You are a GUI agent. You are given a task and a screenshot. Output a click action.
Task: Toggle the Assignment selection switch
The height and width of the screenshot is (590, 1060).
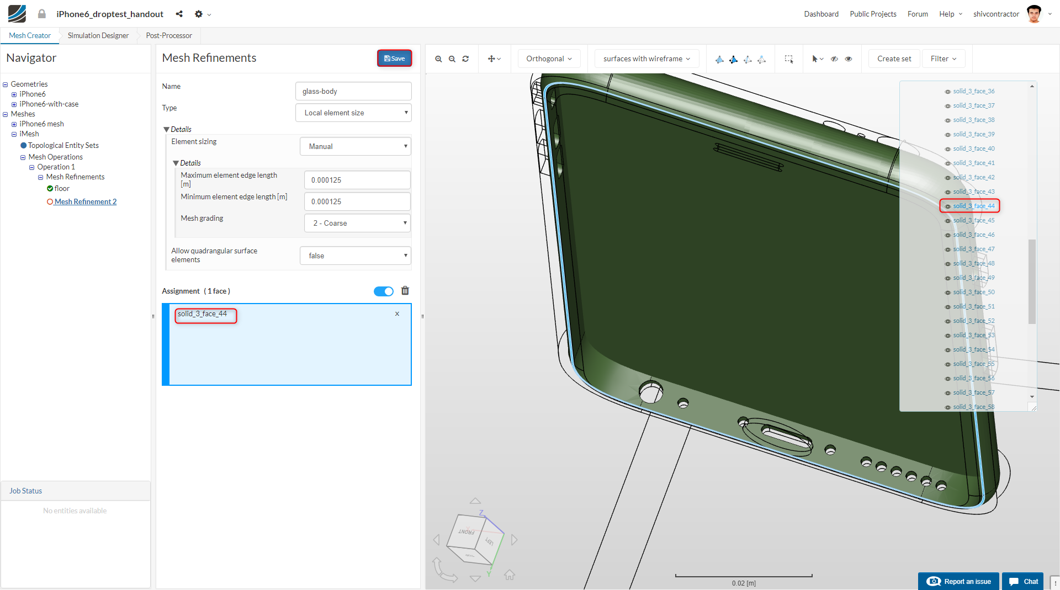[x=383, y=291]
